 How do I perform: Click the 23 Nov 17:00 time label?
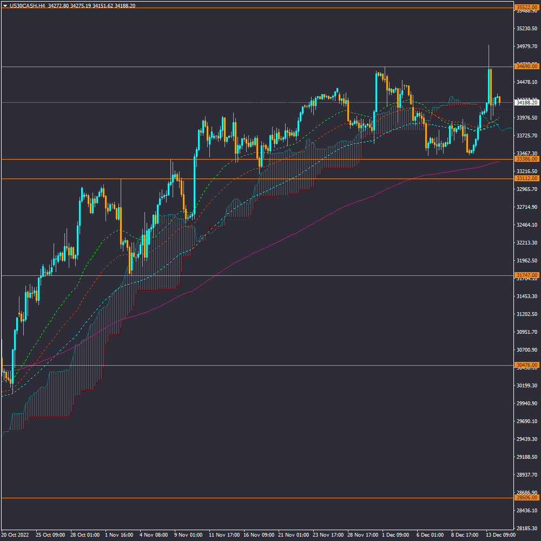coord(327,535)
